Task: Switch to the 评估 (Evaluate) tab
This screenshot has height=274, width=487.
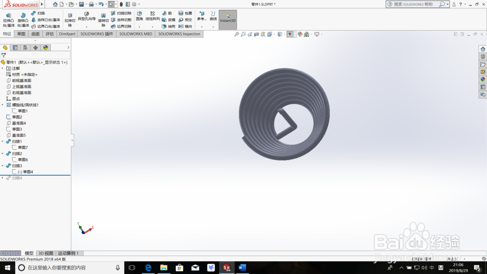Action: [x=50, y=34]
